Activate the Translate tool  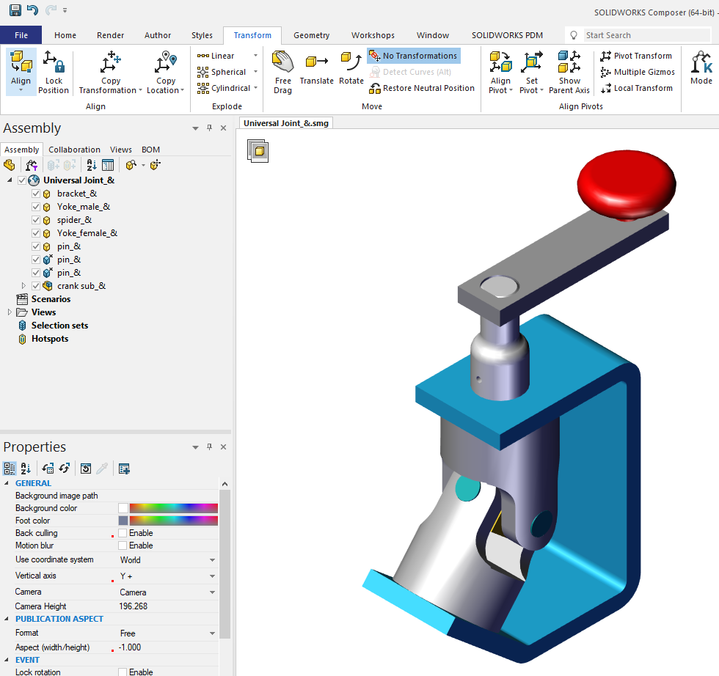pyautogui.click(x=316, y=67)
